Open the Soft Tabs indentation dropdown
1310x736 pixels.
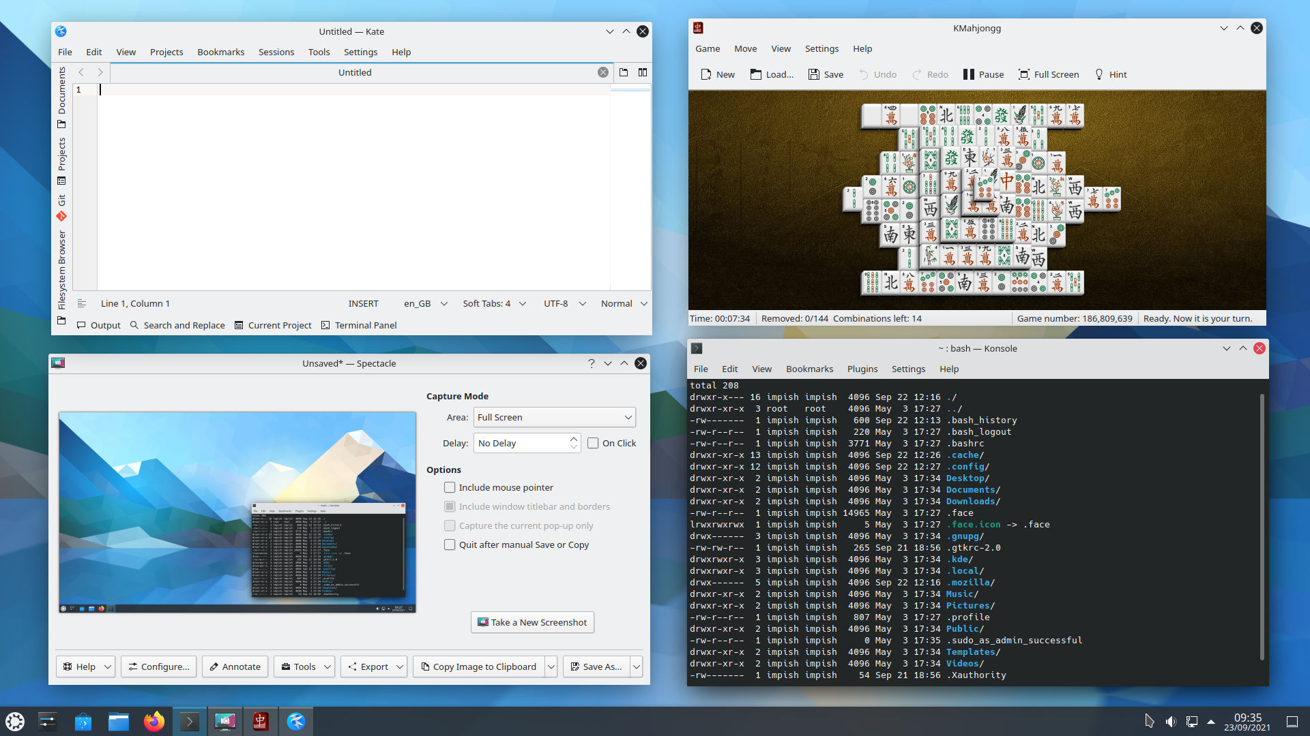494,303
